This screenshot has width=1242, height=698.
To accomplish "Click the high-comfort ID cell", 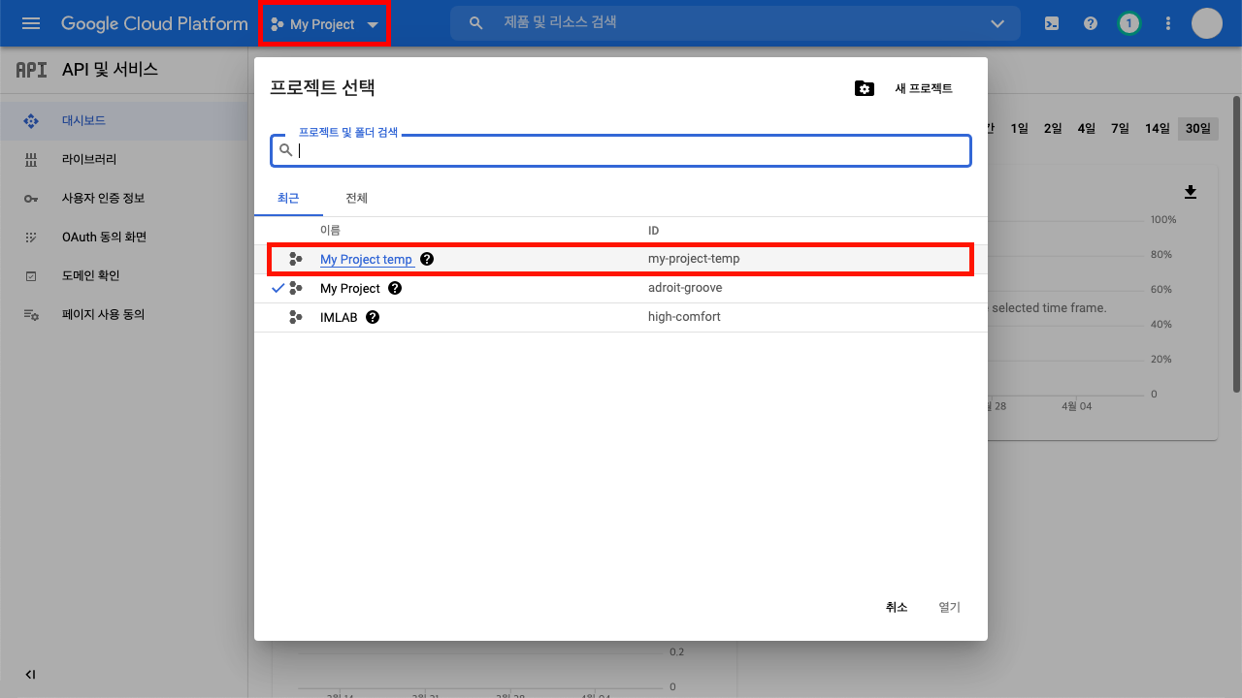I will click(684, 317).
